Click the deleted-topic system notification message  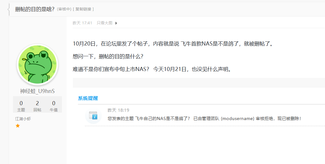click(204, 119)
